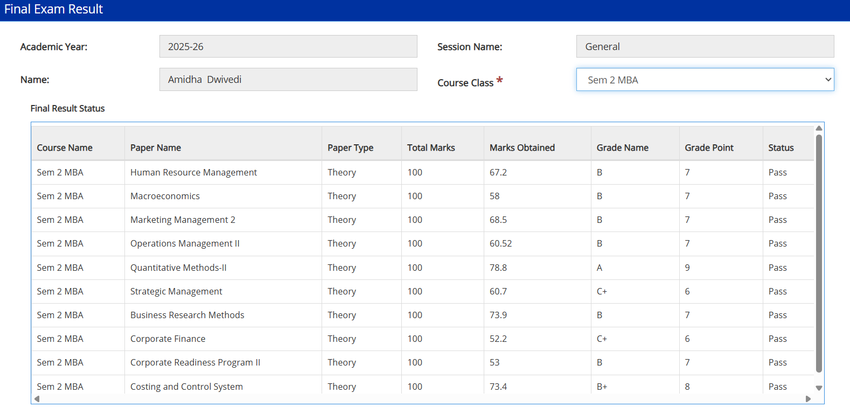Select the Human Resource Management row
850x414 pixels.
tap(193, 172)
